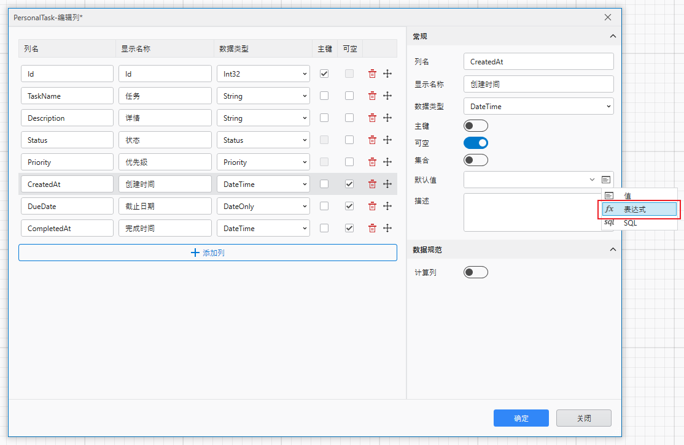Delete the TaskName column using trash icon

tap(372, 96)
